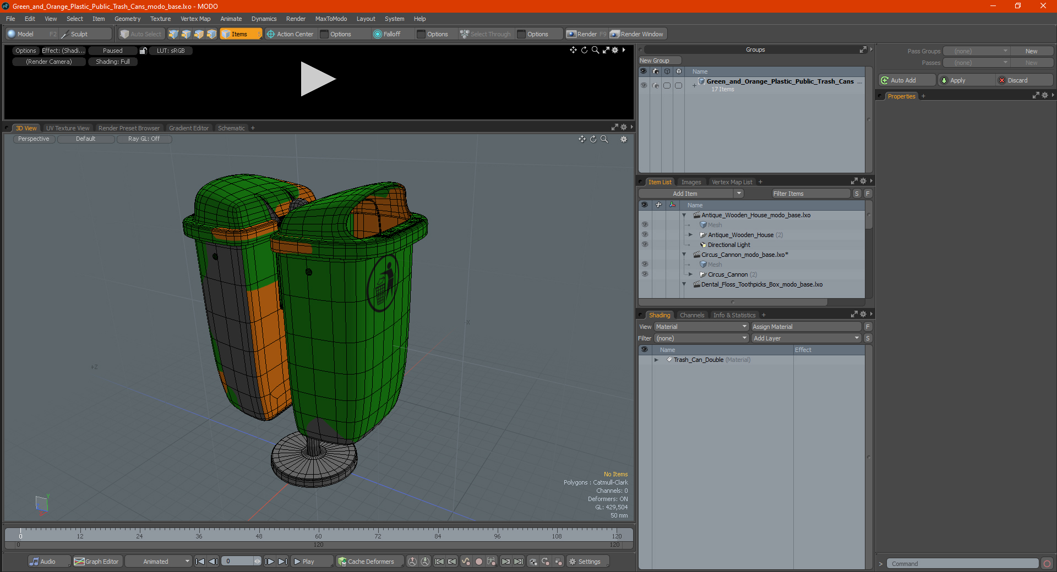This screenshot has height=572, width=1057.
Task: Open the Graph Editor
Action: click(x=96, y=562)
